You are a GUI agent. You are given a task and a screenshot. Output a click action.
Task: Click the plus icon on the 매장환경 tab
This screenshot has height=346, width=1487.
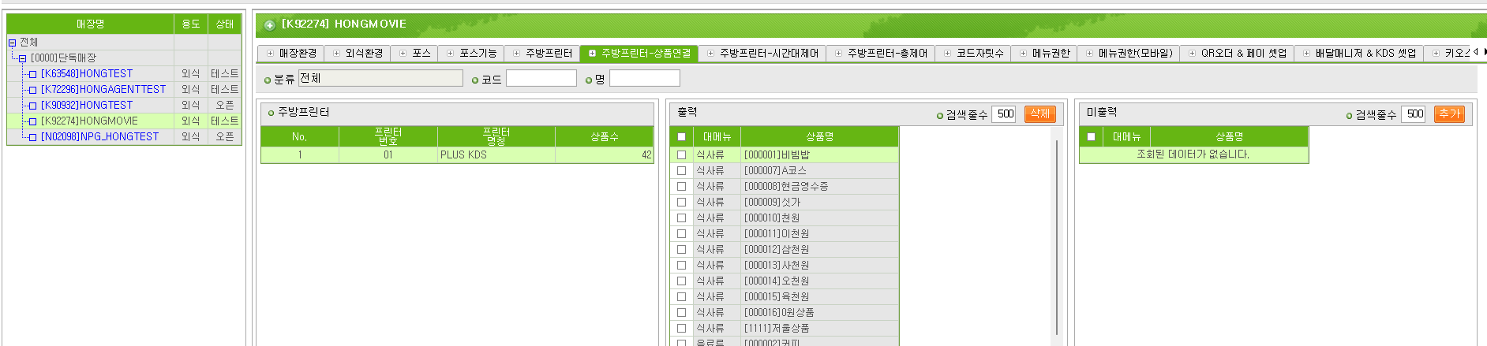point(271,54)
